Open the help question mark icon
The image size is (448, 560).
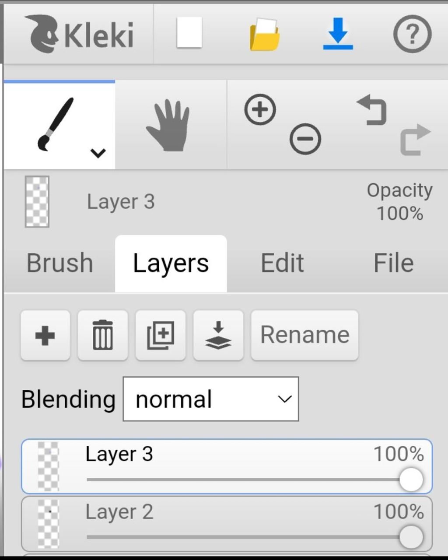[x=412, y=34]
